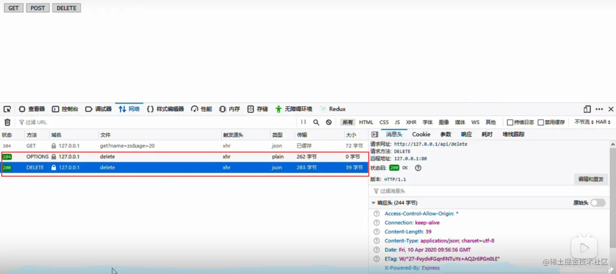Open help for Access-Control-Allow-Origin header

(x=377, y=214)
